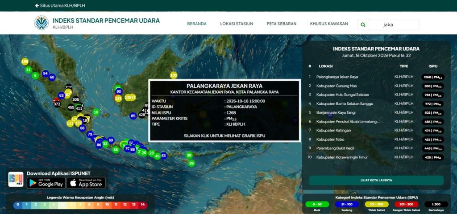Select the blue marker showing 79
This screenshot has height=214, width=457.
(x=90, y=134)
